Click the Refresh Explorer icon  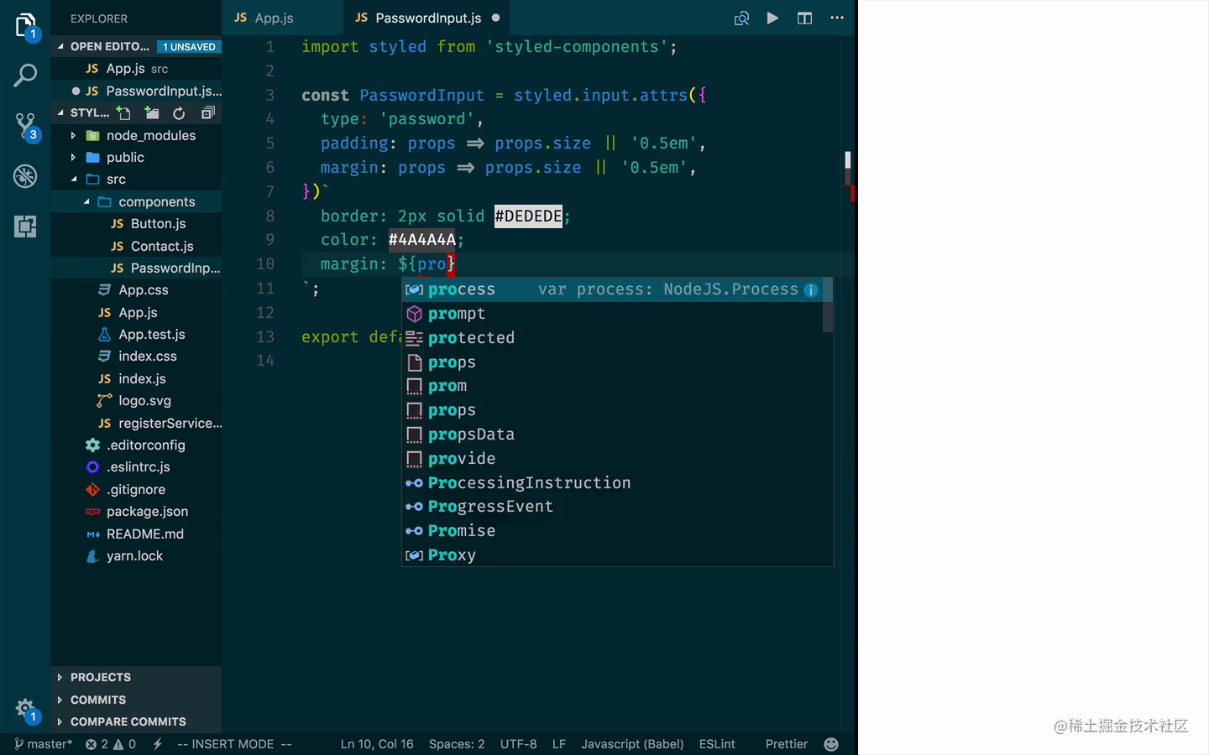179,112
